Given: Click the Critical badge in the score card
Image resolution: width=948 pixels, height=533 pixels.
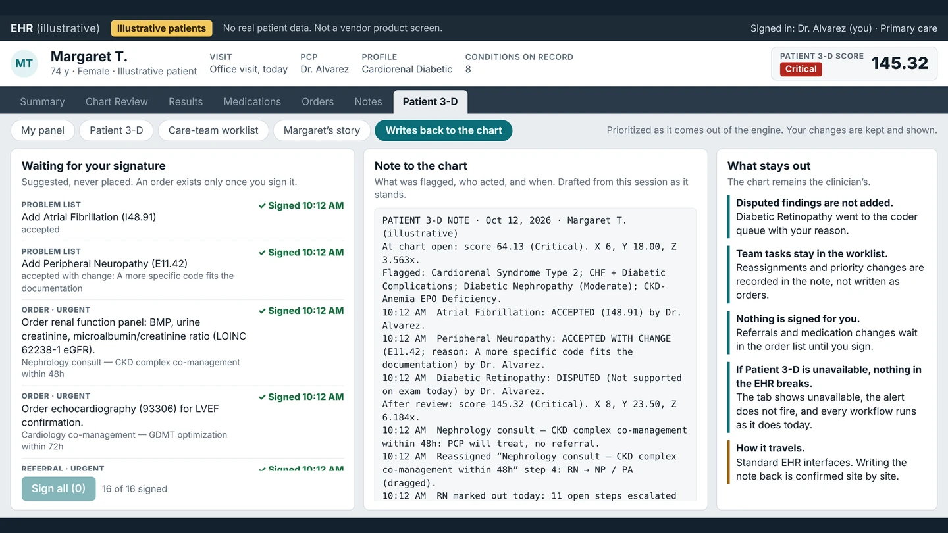Looking at the screenshot, I should (x=801, y=69).
